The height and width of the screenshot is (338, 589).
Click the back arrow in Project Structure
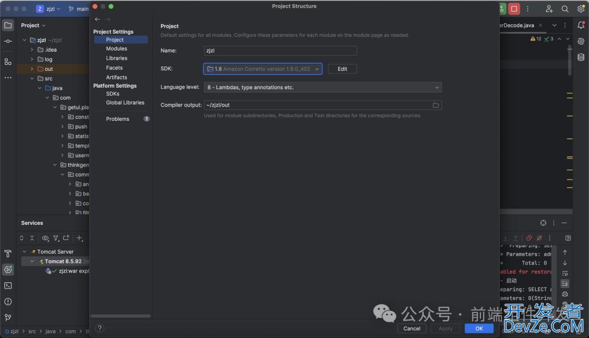pos(98,19)
